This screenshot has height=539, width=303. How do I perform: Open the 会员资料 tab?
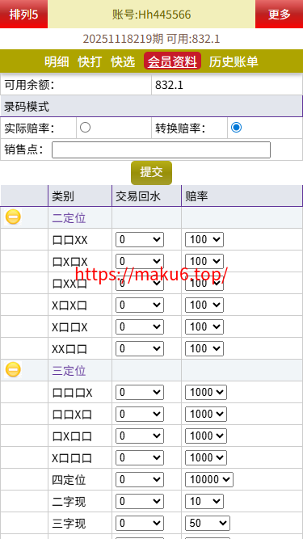[x=172, y=61]
